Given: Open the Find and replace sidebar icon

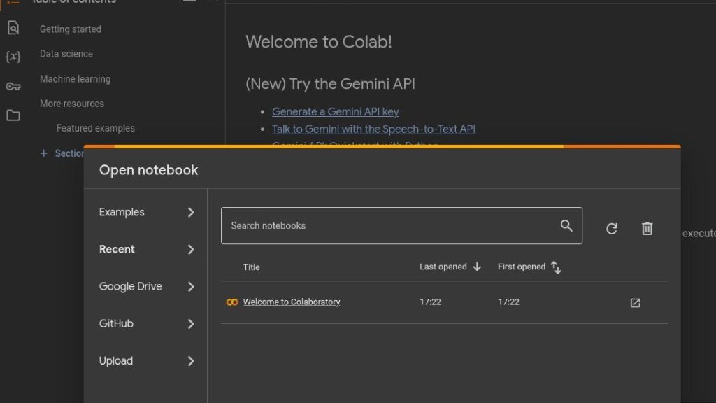Looking at the screenshot, I should [13, 28].
